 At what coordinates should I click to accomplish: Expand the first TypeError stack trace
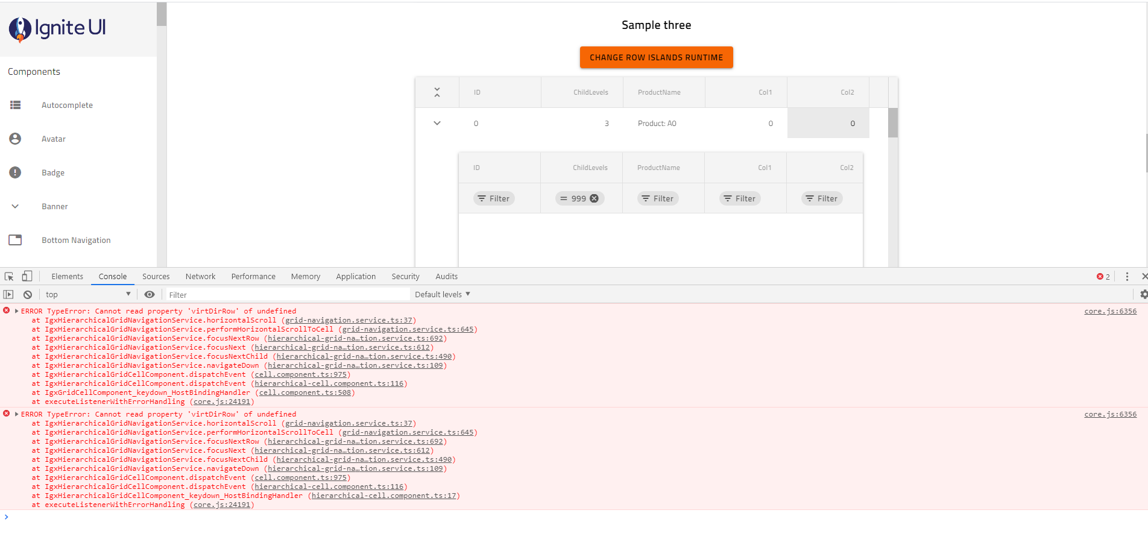coord(16,310)
